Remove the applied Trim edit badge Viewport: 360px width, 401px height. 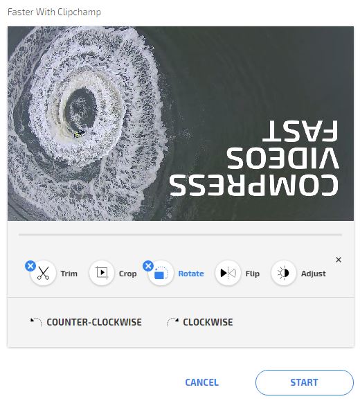coord(30,266)
